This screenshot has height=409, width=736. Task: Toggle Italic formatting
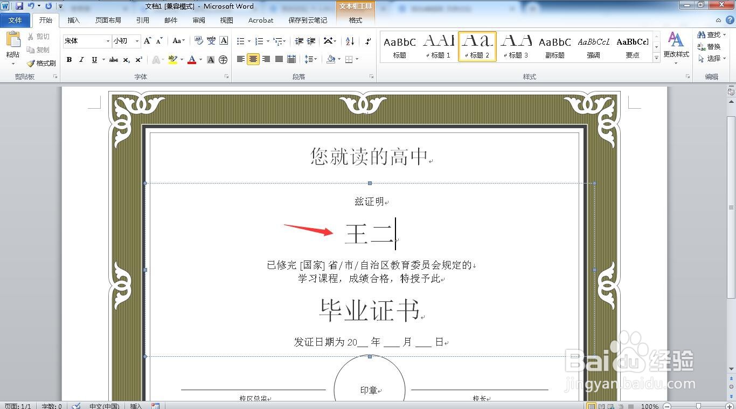point(81,60)
